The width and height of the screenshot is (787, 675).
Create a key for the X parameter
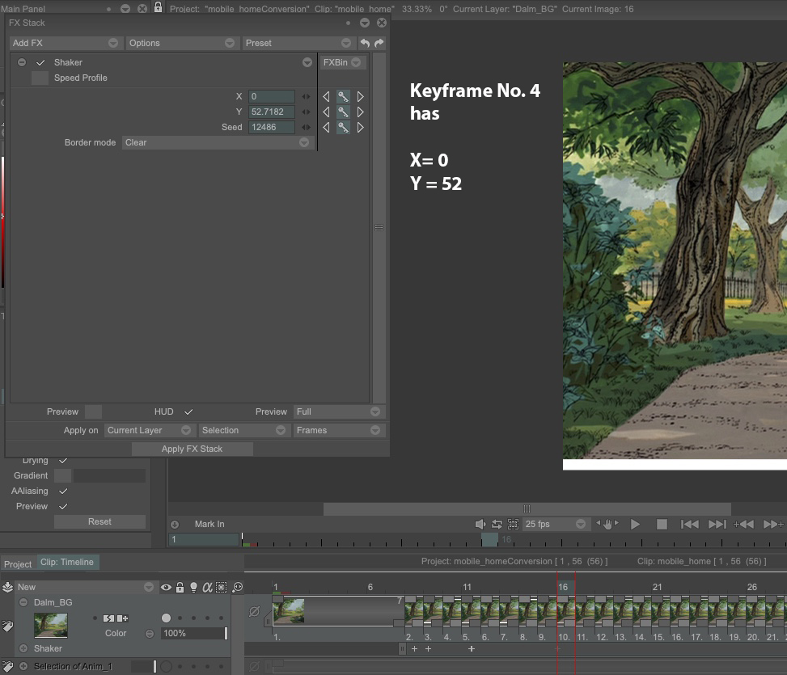343,96
